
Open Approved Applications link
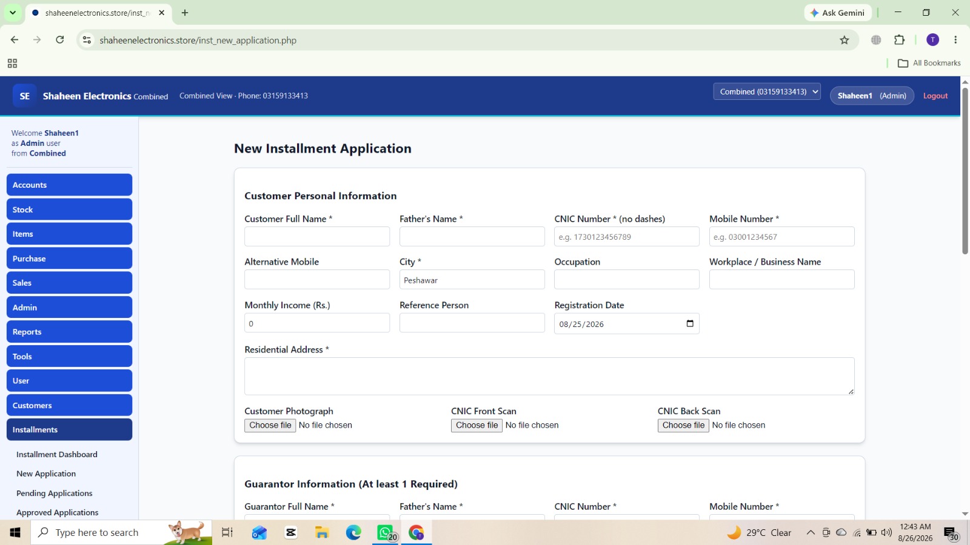pyautogui.click(x=58, y=512)
